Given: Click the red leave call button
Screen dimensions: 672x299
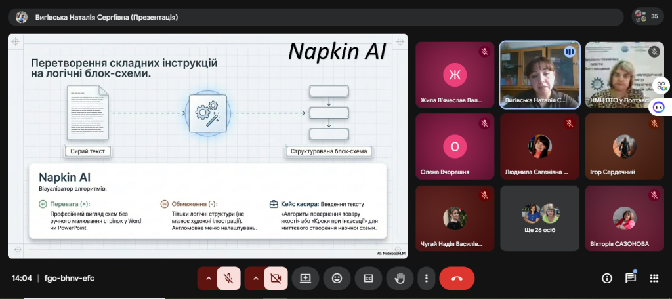Looking at the screenshot, I should click(457, 278).
